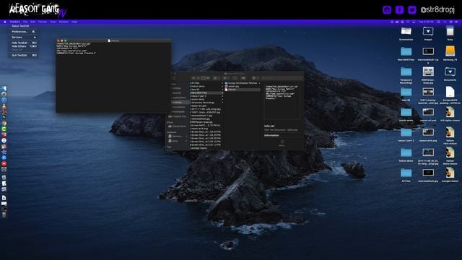Choose About TextEdit from the menu
This screenshot has width=462, height=260.
coord(23,26)
